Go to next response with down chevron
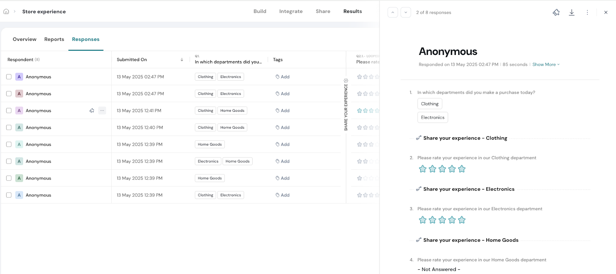Viewport: 616px width, 274px height. [x=406, y=12]
